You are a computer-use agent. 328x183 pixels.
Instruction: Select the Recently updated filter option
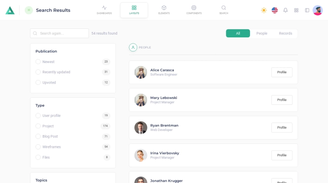38,72
